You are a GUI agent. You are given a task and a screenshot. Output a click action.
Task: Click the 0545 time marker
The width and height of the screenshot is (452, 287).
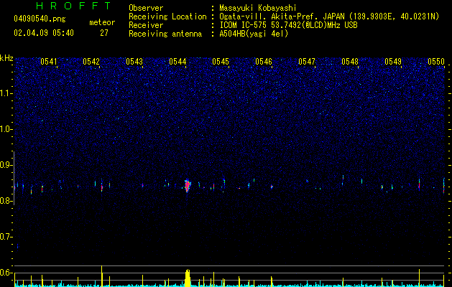tap(221, 62)
